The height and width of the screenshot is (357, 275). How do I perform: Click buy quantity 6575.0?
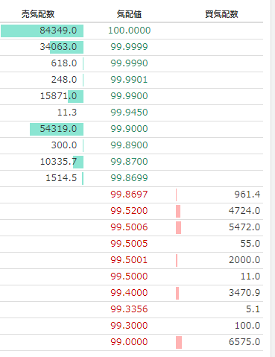[244, 342]
